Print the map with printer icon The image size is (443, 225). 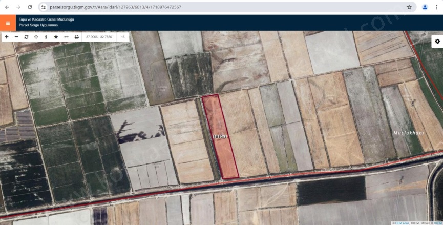point(76,37)
